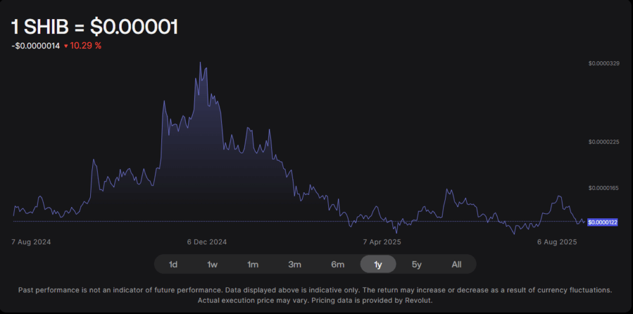633x314 pixels.
Task: Switch chart to 3m range
Action: [295, 265]
